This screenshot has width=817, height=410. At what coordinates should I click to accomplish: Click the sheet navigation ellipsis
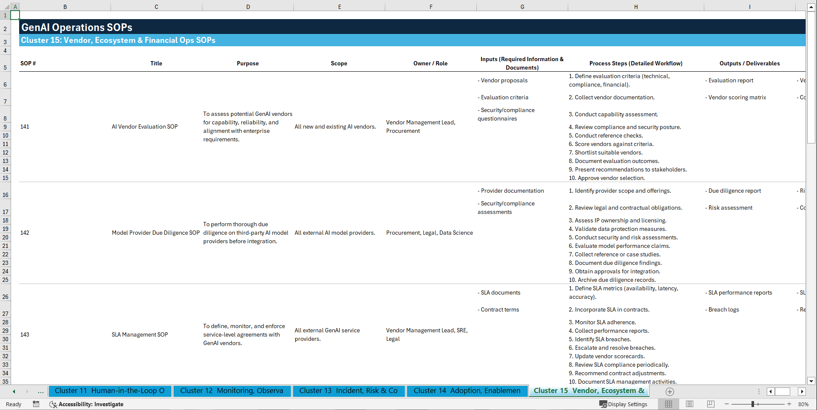(x=40, y=391)
